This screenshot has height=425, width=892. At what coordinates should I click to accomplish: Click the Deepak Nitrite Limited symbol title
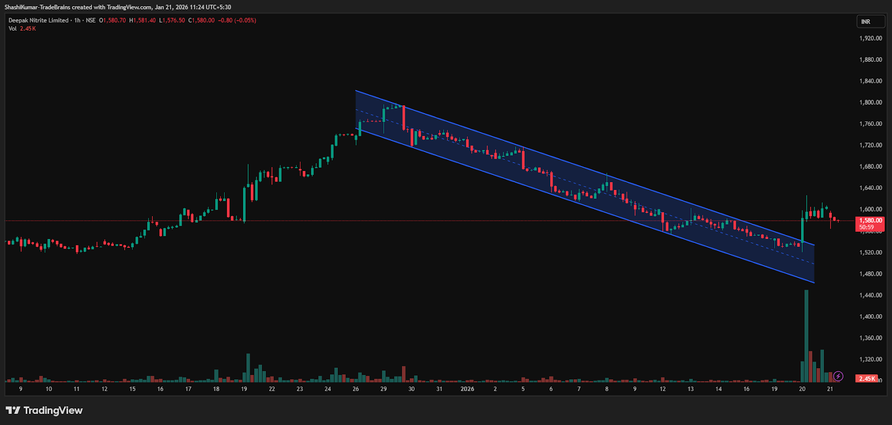38,21
